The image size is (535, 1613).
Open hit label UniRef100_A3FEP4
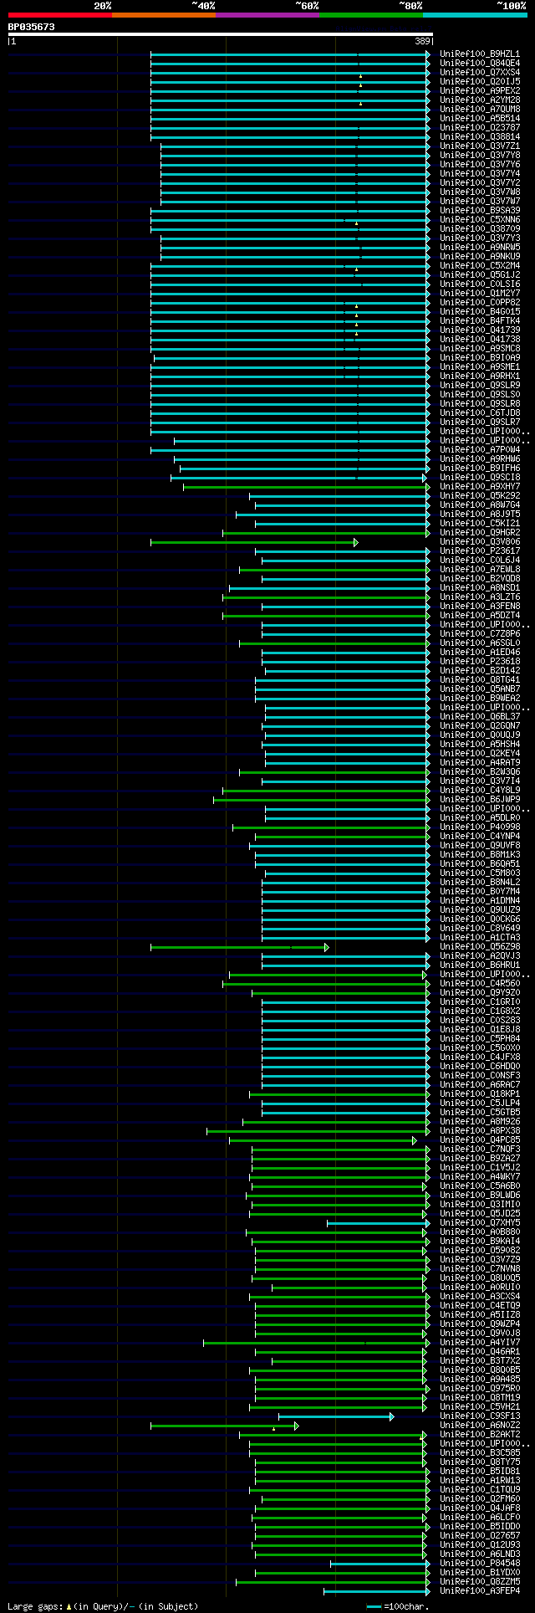coord(480,1591)
